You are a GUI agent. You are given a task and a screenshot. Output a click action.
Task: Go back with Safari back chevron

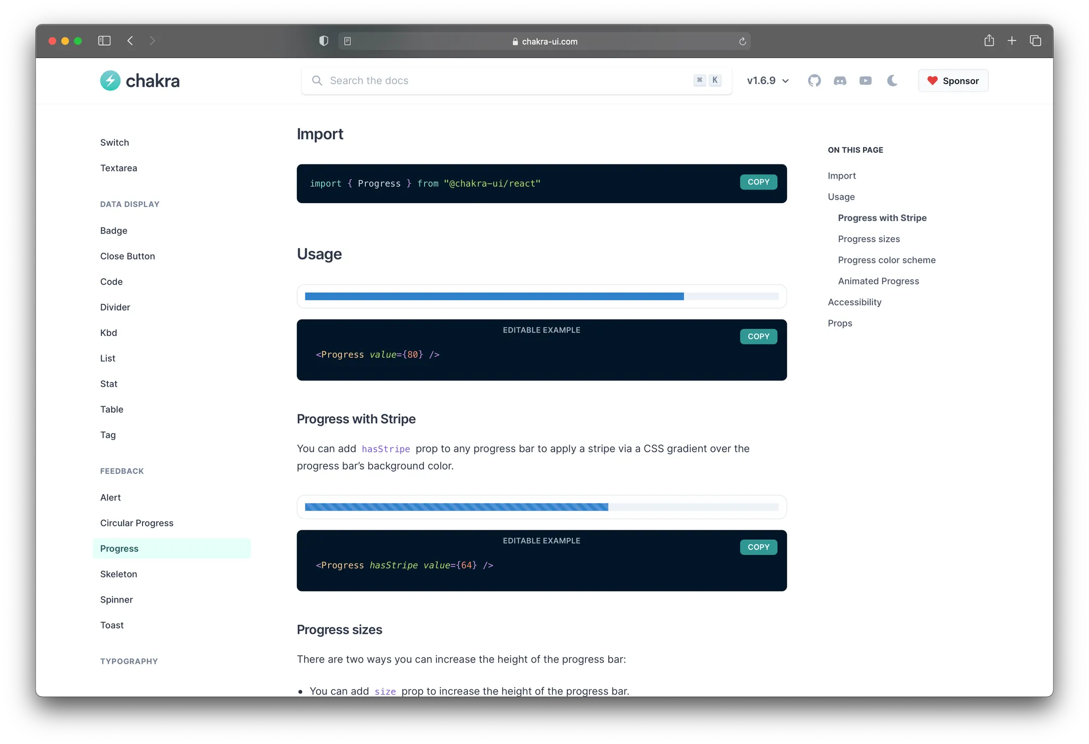pyautogui.click(x=130, y=41)
